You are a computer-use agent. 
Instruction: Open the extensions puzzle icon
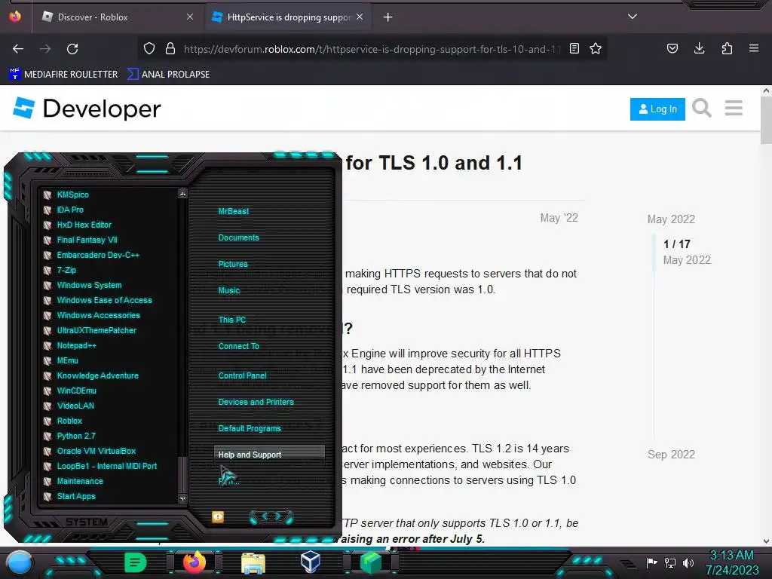coord(727,48)
